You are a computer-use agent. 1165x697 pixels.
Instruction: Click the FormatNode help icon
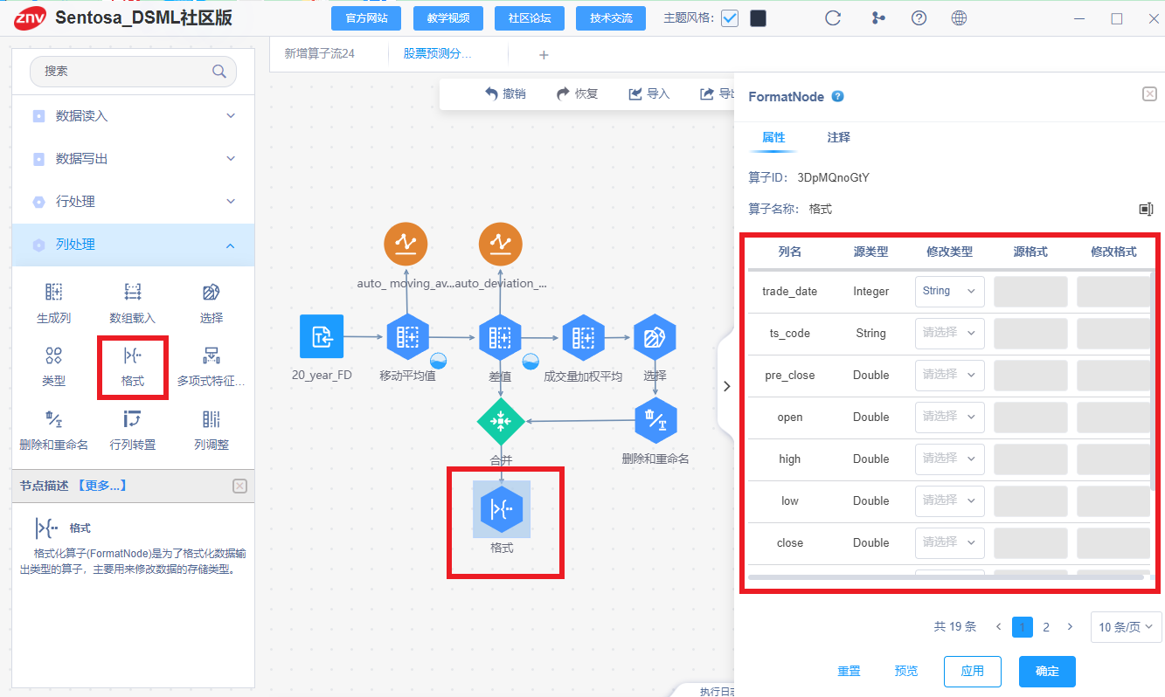point(837,97)
